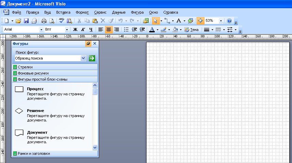
Task: Select the Text tool A
Action: click(179, 21)
